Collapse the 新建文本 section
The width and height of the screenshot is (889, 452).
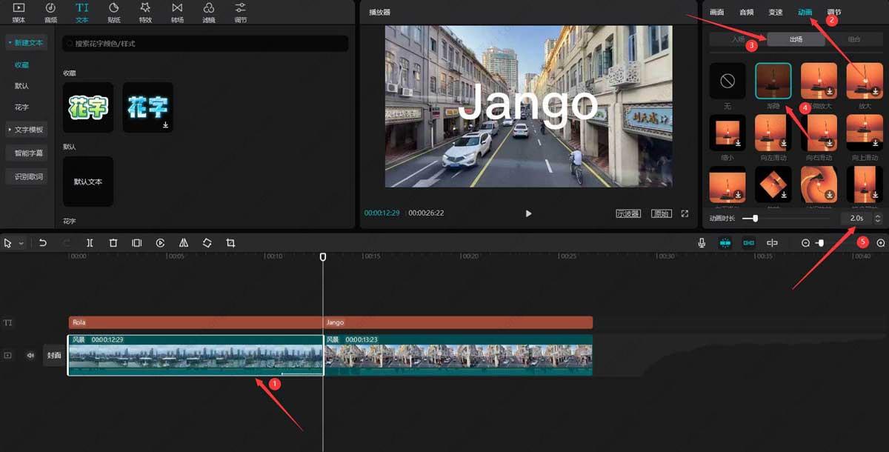(x=26, y=43)
